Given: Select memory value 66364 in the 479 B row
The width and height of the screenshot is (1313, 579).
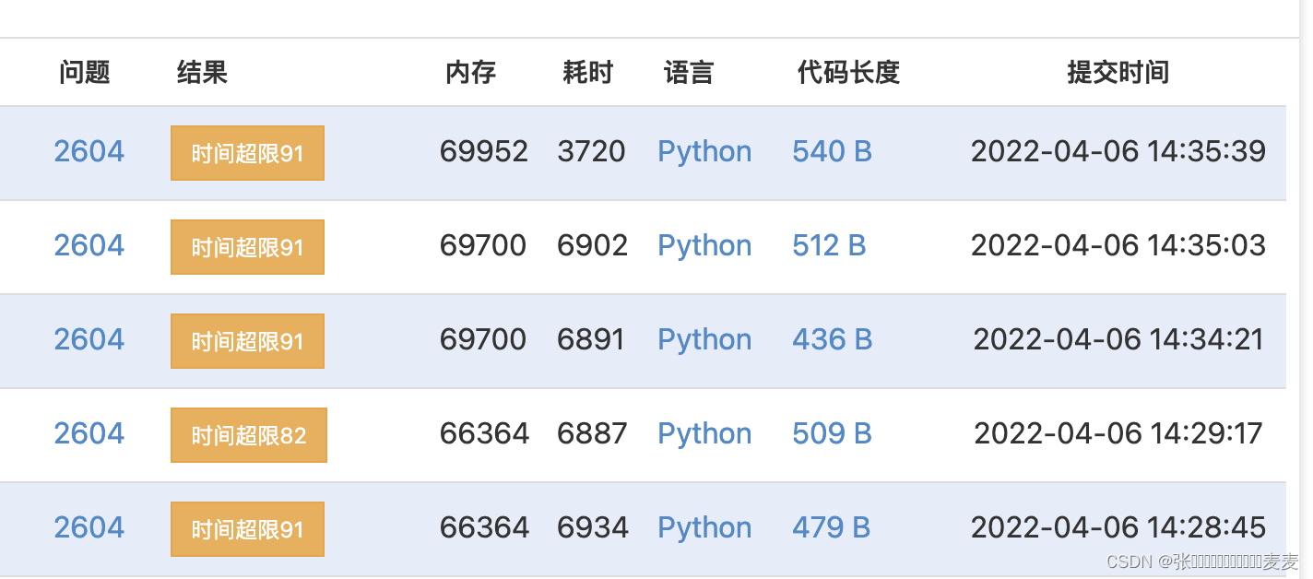Looking at the screenshot, I should (x=484, y=528).
